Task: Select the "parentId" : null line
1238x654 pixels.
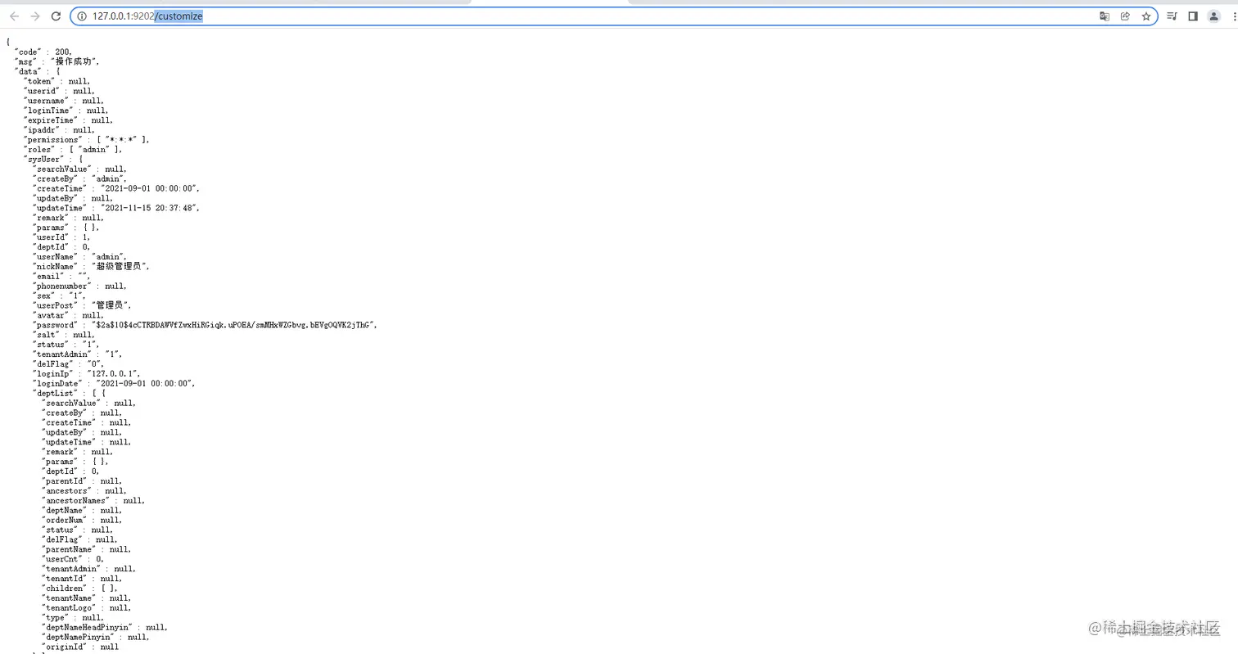Action: point(82,481)
